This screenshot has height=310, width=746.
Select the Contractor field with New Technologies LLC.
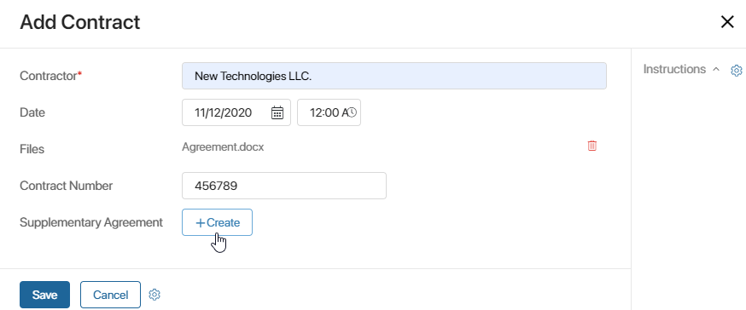point(394,76)
